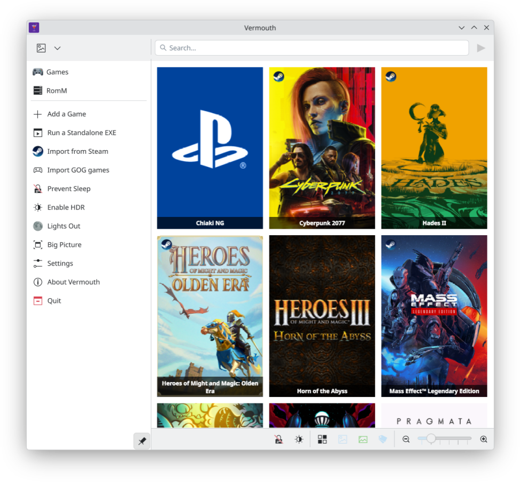Select Heroes of Might and Magic: Olden Era

click(x=210, y=316)
